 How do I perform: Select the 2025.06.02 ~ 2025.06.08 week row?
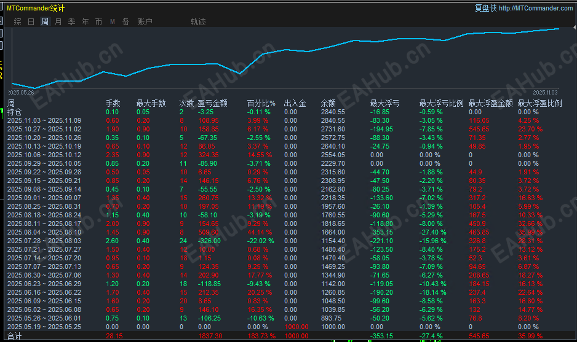point(289,309)
